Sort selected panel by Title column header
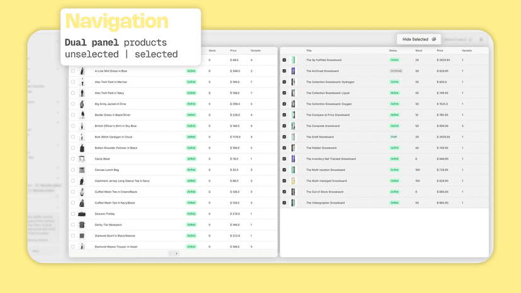 pos(309,50)
